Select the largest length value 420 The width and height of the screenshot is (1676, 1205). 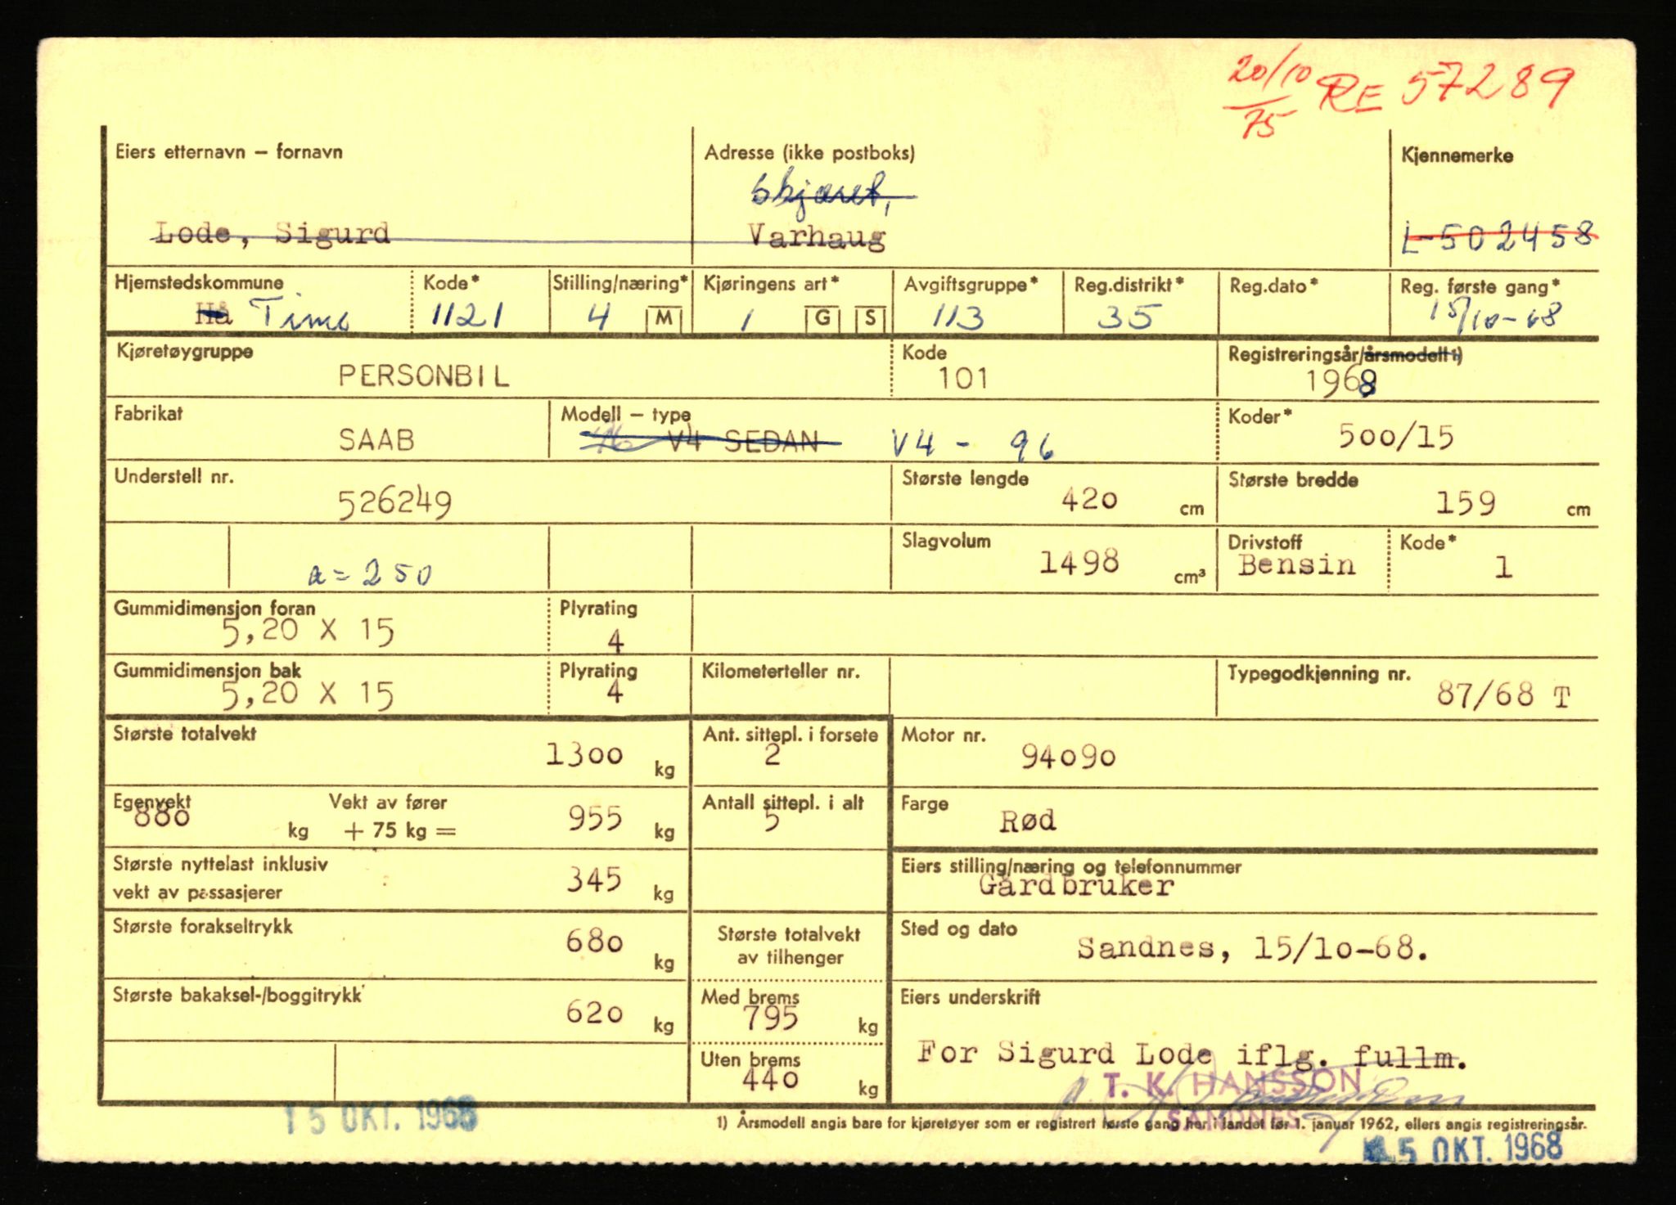(1089, 499)
